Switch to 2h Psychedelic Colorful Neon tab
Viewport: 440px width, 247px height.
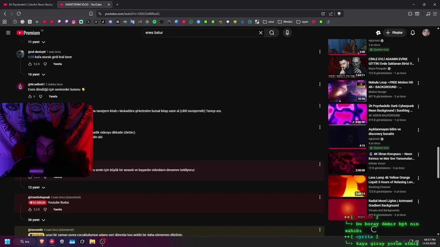28,4
